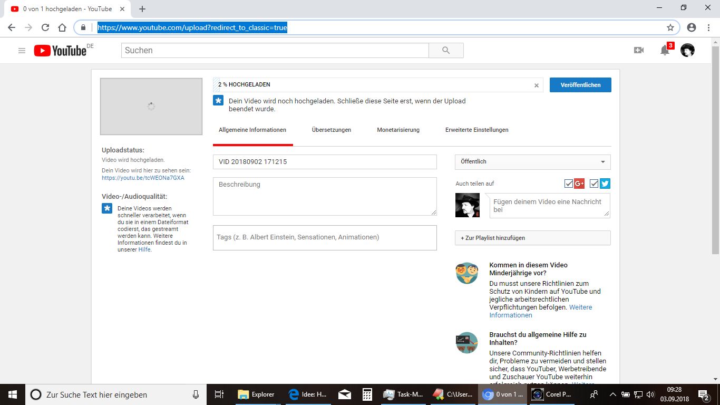Select the '0 von 1 hochgeladen' browser tab
Screen dimensions: 720x405
tap(67, 9)
